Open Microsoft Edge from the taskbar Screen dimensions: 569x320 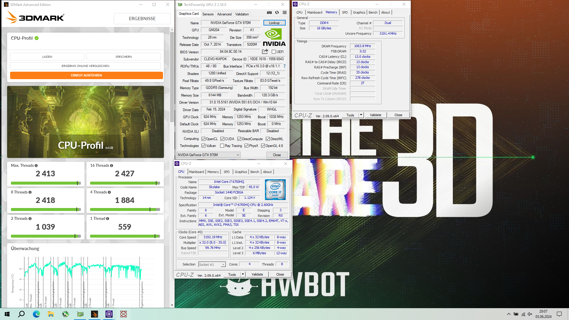pyautogui.click(x=36, y=314)
